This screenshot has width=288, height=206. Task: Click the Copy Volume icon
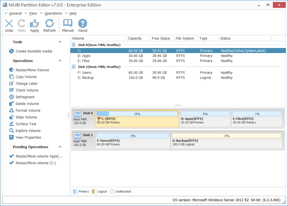coord(11,77)
